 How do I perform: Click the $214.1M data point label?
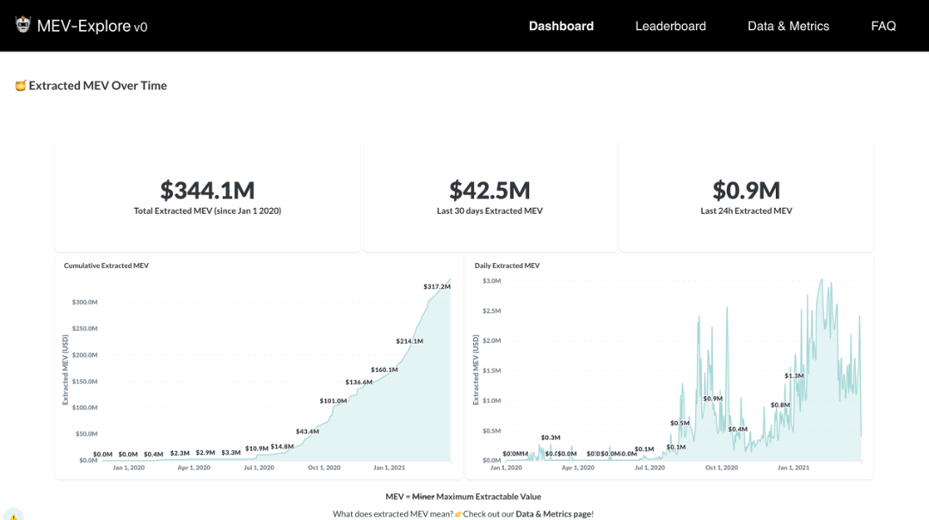409,341
